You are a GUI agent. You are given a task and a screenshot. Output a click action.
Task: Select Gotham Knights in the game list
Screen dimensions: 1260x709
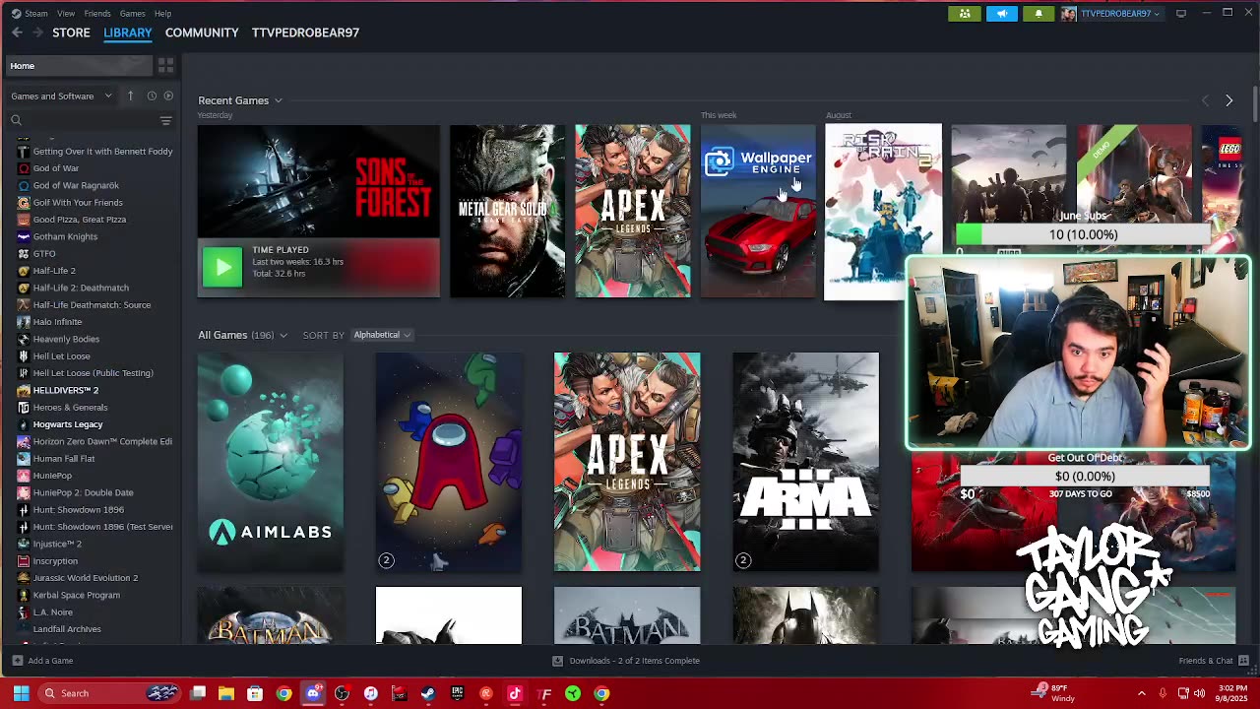point(65,236)
